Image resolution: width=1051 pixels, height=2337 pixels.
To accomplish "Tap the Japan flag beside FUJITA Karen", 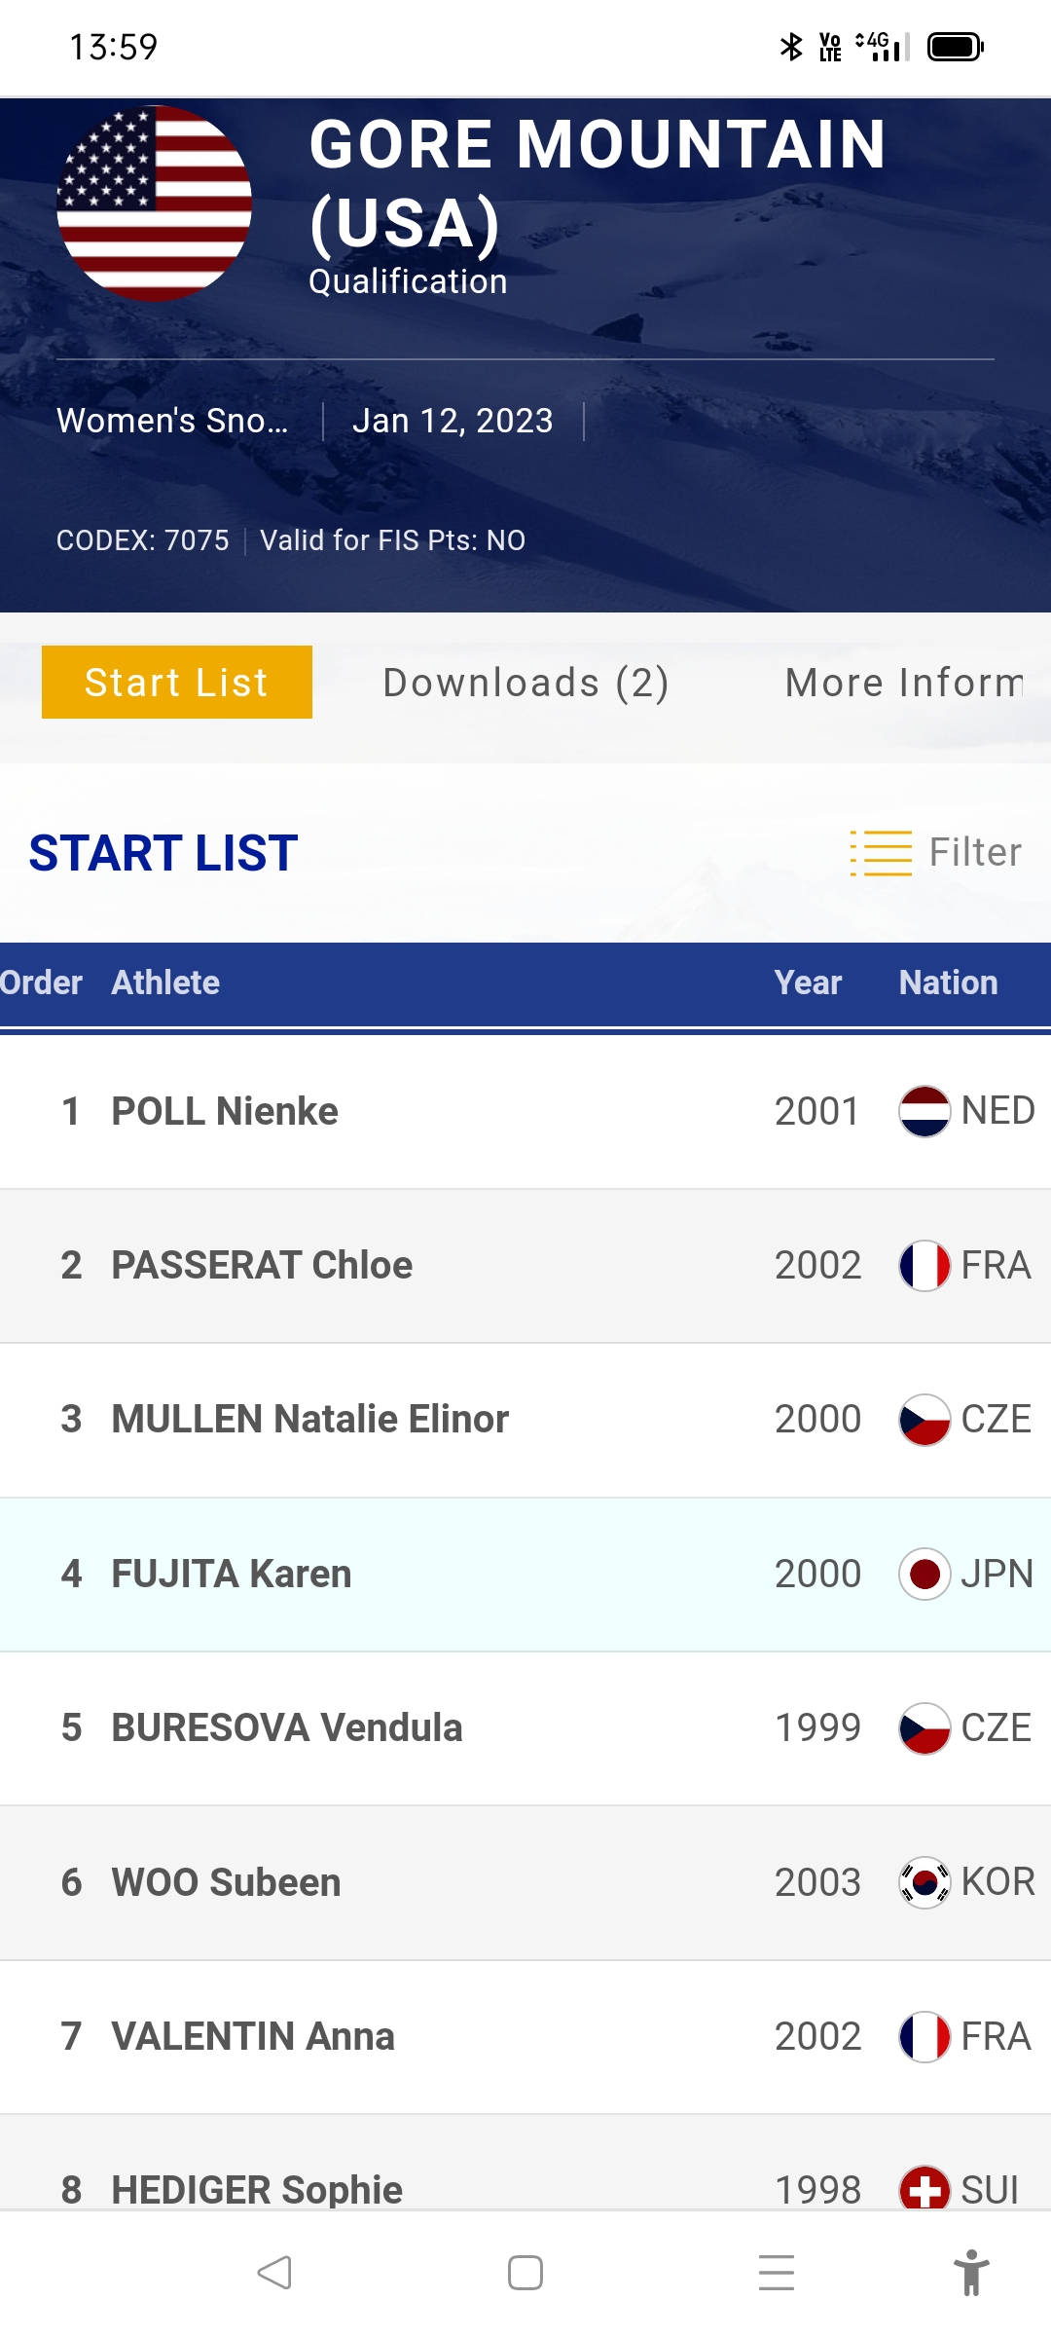I will pyautogui.click(x=924, y=1574).
